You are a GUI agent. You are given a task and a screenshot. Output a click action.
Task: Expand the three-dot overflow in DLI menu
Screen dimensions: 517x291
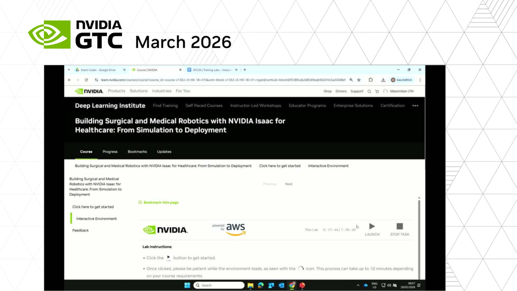[415, 106]
